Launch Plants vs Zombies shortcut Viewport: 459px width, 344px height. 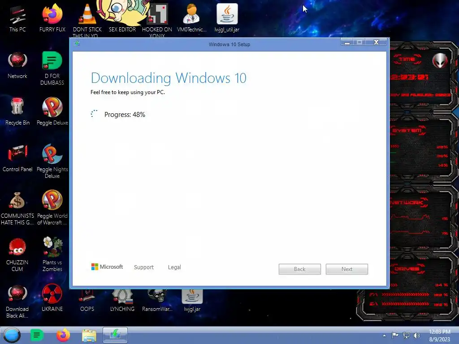coord(52,254)
